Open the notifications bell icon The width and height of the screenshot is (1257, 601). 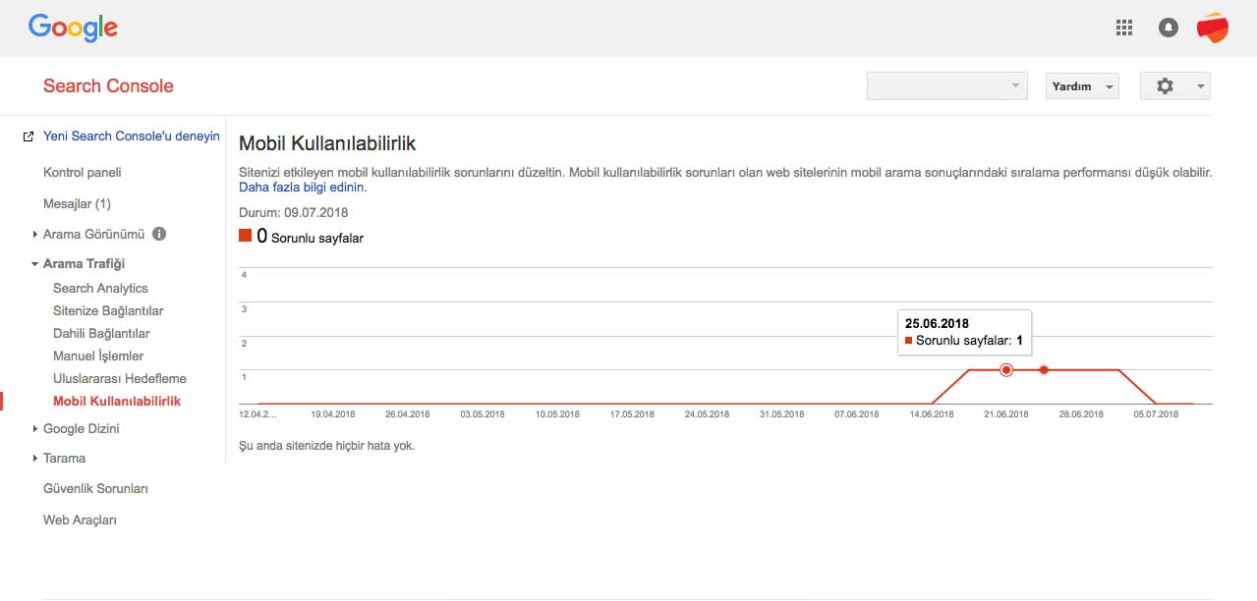[1169, 27]
